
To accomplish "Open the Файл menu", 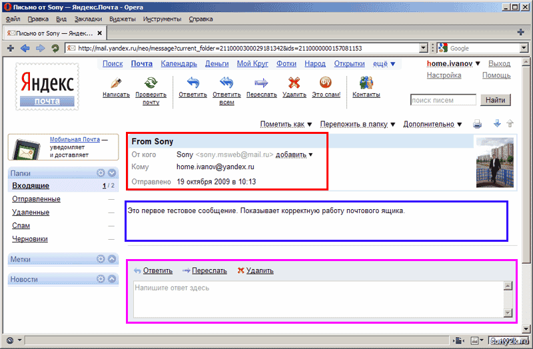I will click(13, 19).
